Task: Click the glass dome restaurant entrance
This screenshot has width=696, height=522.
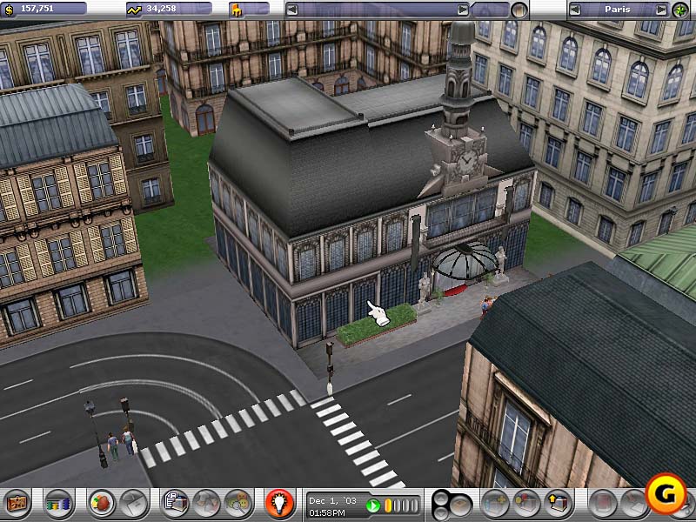Action: pyautogui.click(x=465, y=263)
